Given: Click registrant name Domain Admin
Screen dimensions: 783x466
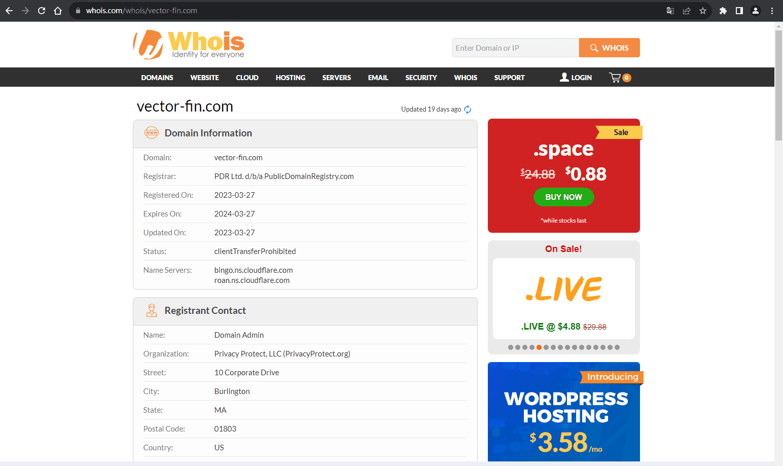Looking at the screenshot, I should click(239, 335).
